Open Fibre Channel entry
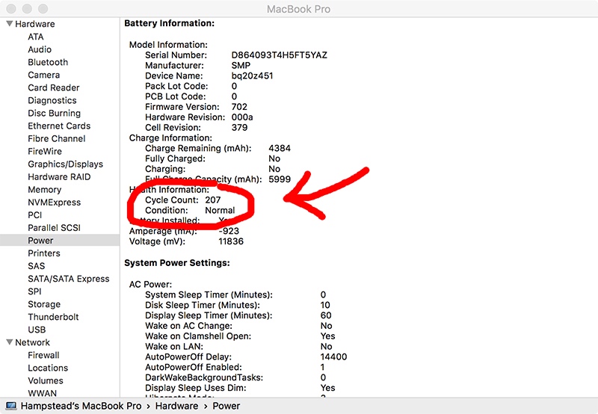 pos(57,138)
